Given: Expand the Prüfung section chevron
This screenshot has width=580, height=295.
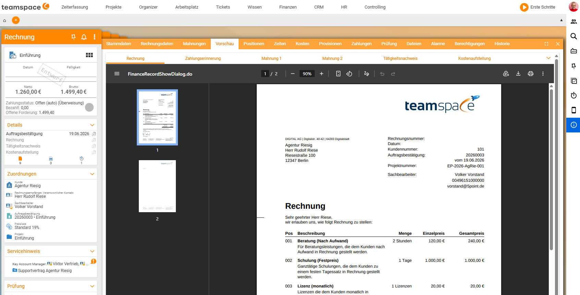Looking at the screenshot, I should tap(92, 286).
